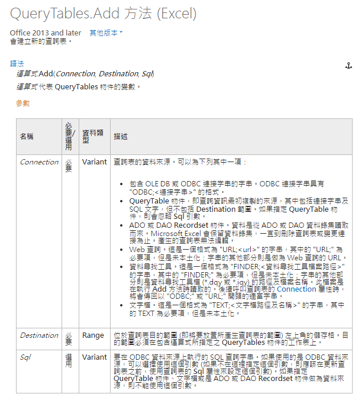Click the line 運算式 代表 QueryTables 物件的變數

click(x=78, y=87)
